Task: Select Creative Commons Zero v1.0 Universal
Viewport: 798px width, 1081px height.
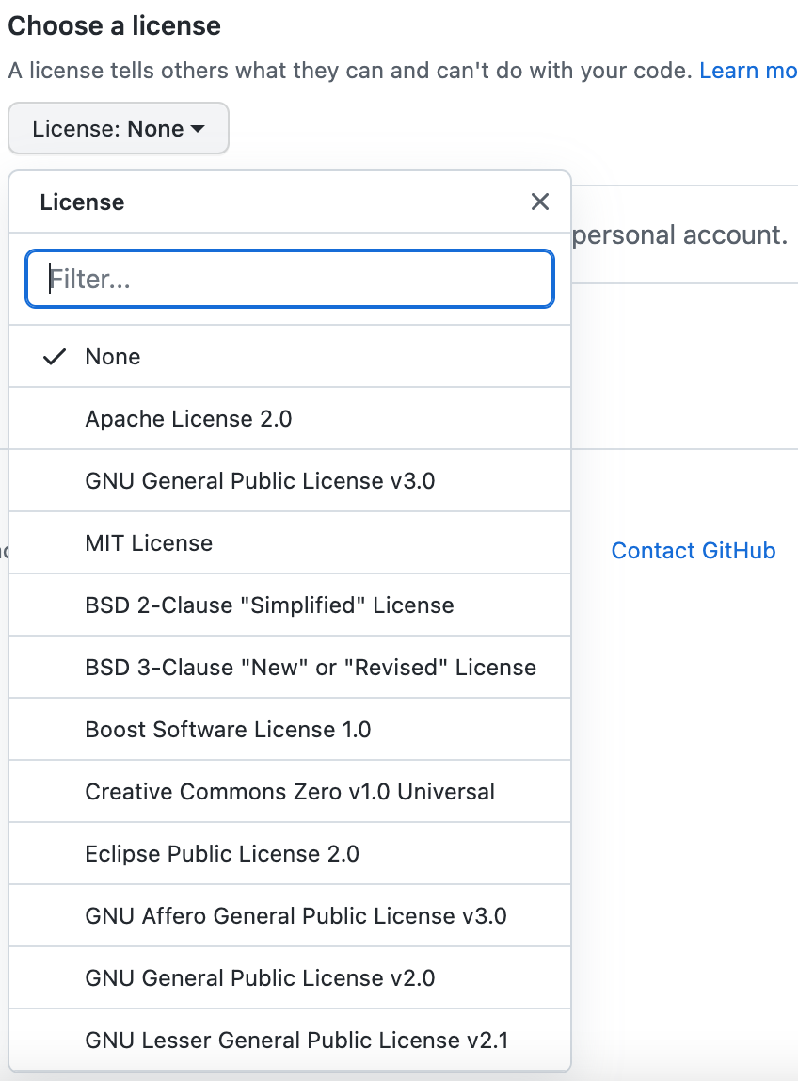Action: [290, 792]
